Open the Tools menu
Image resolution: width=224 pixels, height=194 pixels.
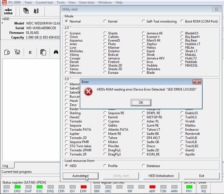pos(61,2)
